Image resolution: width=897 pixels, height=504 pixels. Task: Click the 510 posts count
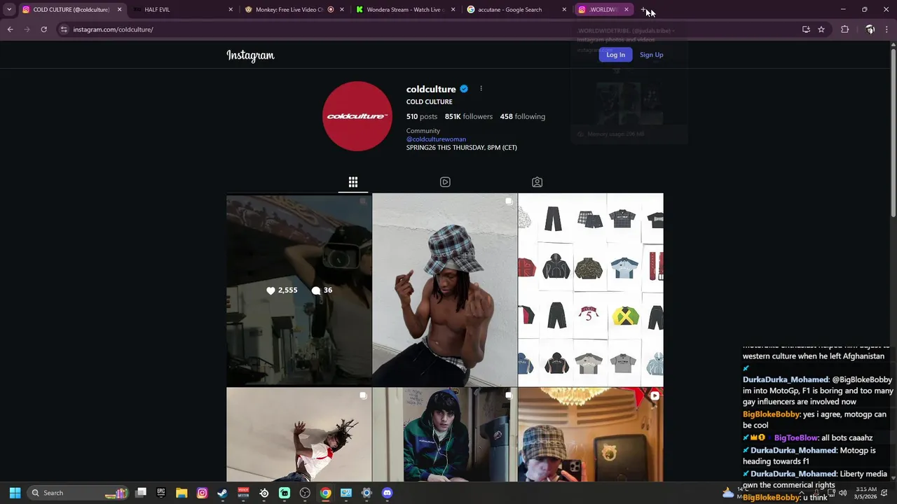tap(422, 116)
